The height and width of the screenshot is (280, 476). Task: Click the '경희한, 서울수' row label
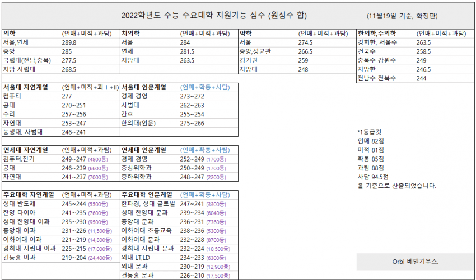coord(377,42)
